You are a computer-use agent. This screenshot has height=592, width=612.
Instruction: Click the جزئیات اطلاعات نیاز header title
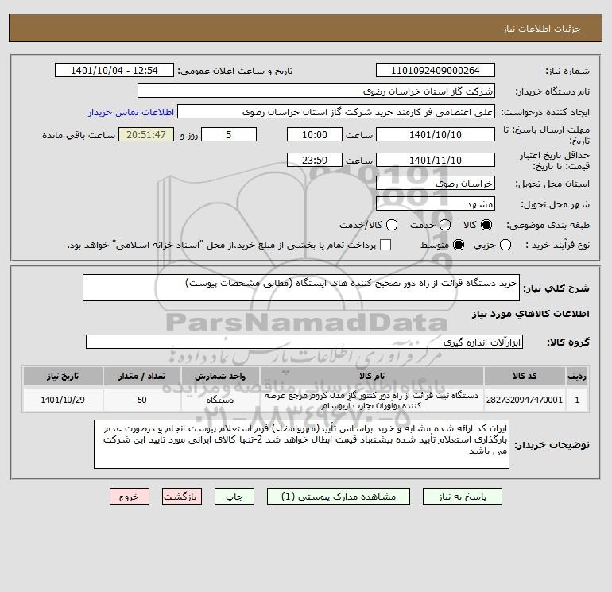click(x=542, y=29)
